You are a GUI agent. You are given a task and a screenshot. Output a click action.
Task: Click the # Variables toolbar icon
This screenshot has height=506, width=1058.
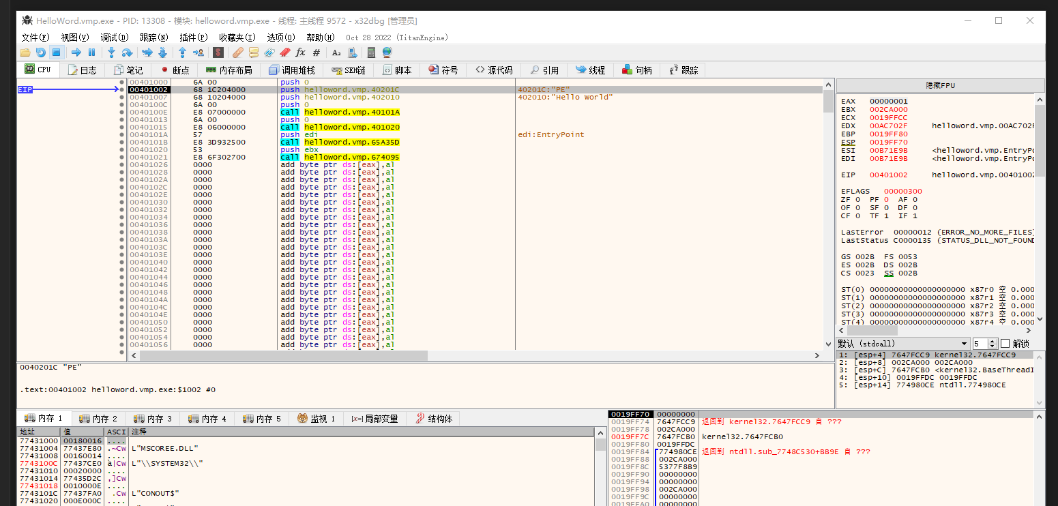[x=317, y=53]
